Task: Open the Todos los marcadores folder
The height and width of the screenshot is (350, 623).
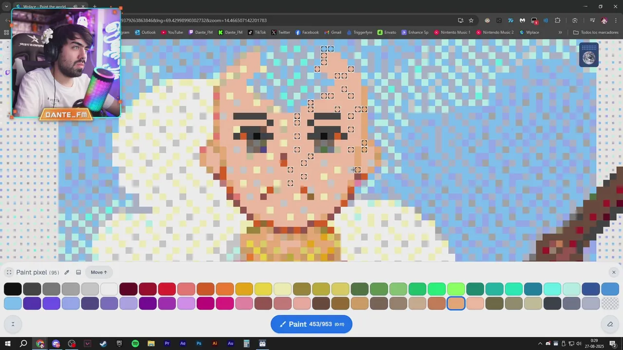Action: pyautogui.click(x=596, y=33)
